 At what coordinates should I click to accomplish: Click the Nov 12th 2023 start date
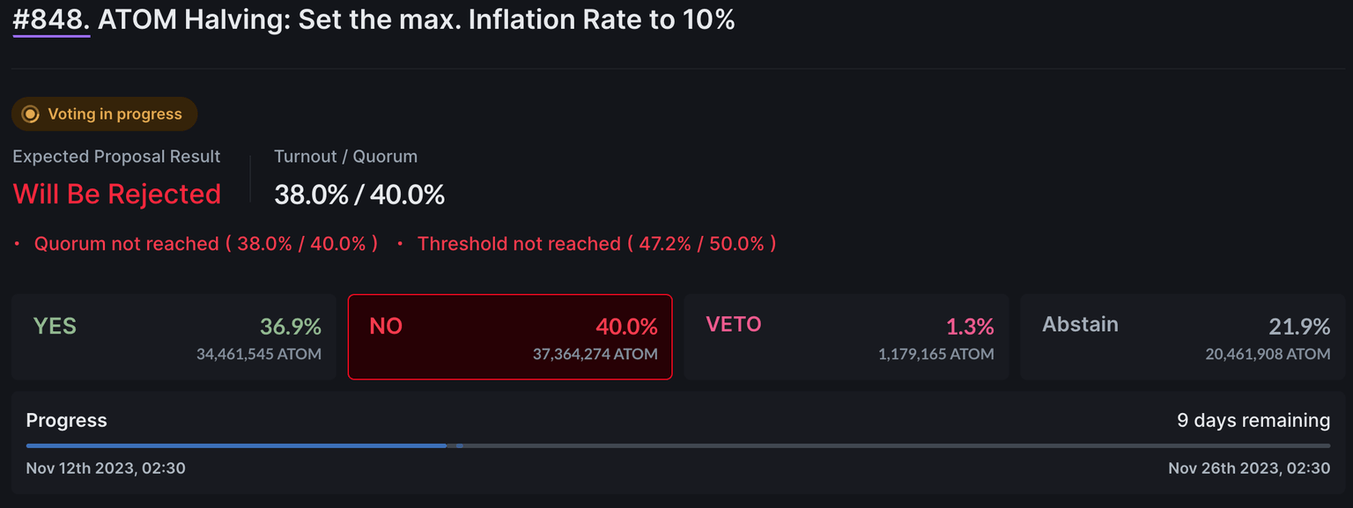(106, 468)
